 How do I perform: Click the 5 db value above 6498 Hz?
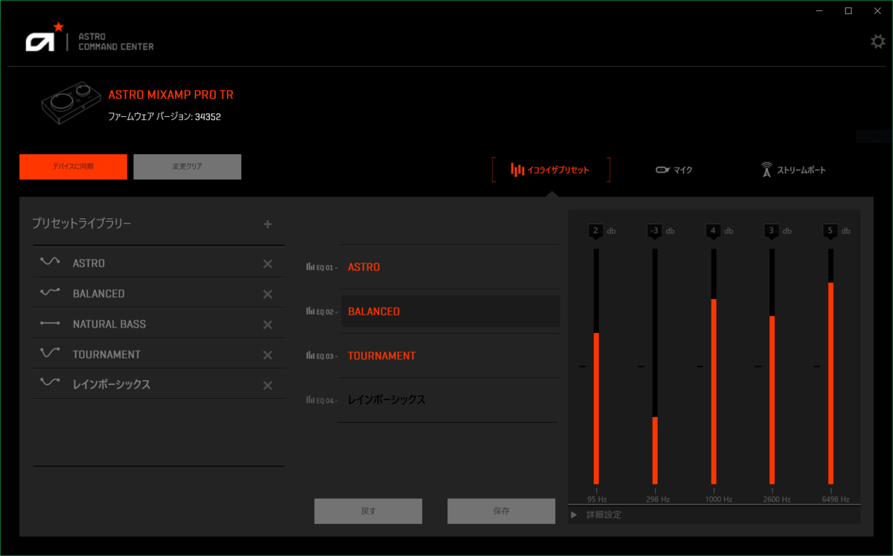tap(830, 231)
